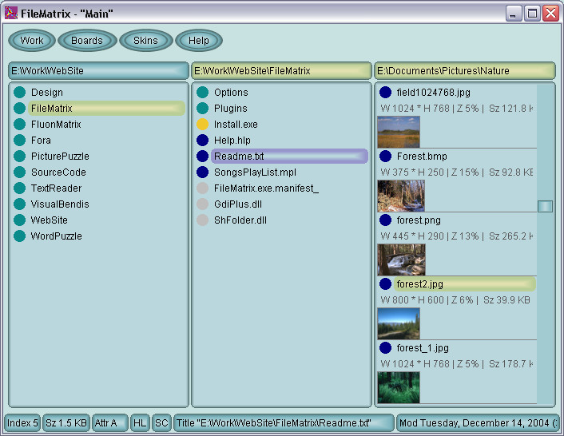This screenshot has width=564, height=436.
Task: Open the Work menu
Action: (32, 41)
